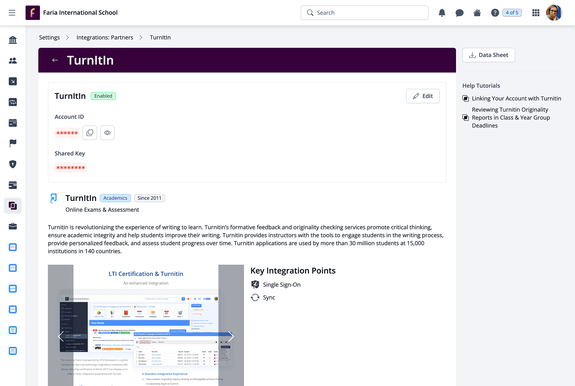Open the messages chat bubble icon
Screen dimensions: 575x386
(459, 13)
